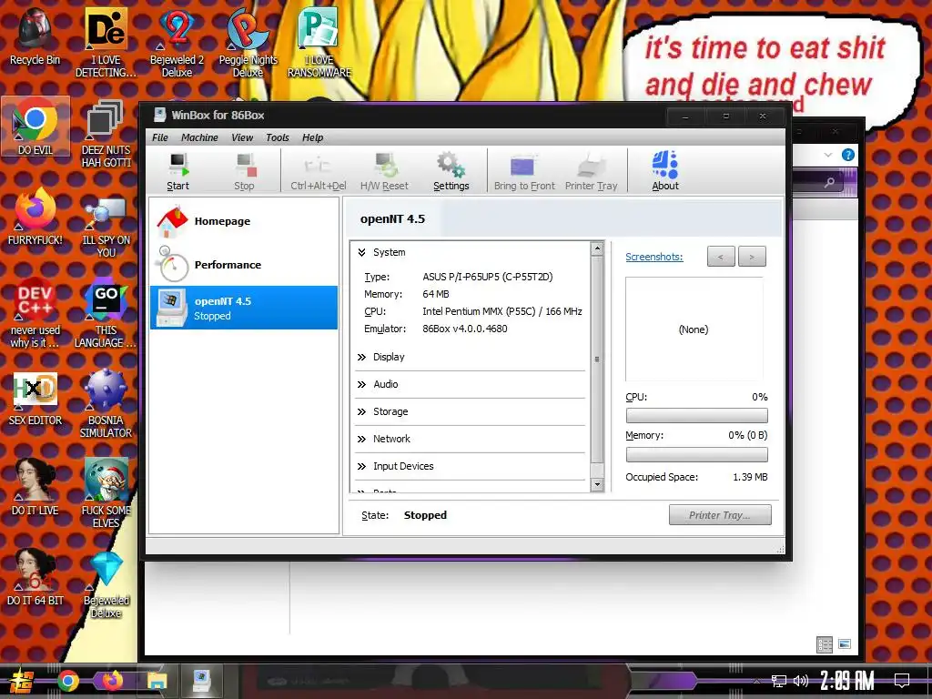
Task: Show previous screenshot with left arrow button
Action: pyautogui.click(x=721, y=257)
